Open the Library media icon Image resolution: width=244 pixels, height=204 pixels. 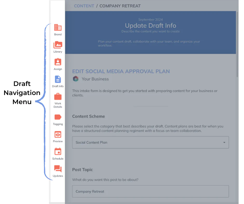(x=58, y=45)
